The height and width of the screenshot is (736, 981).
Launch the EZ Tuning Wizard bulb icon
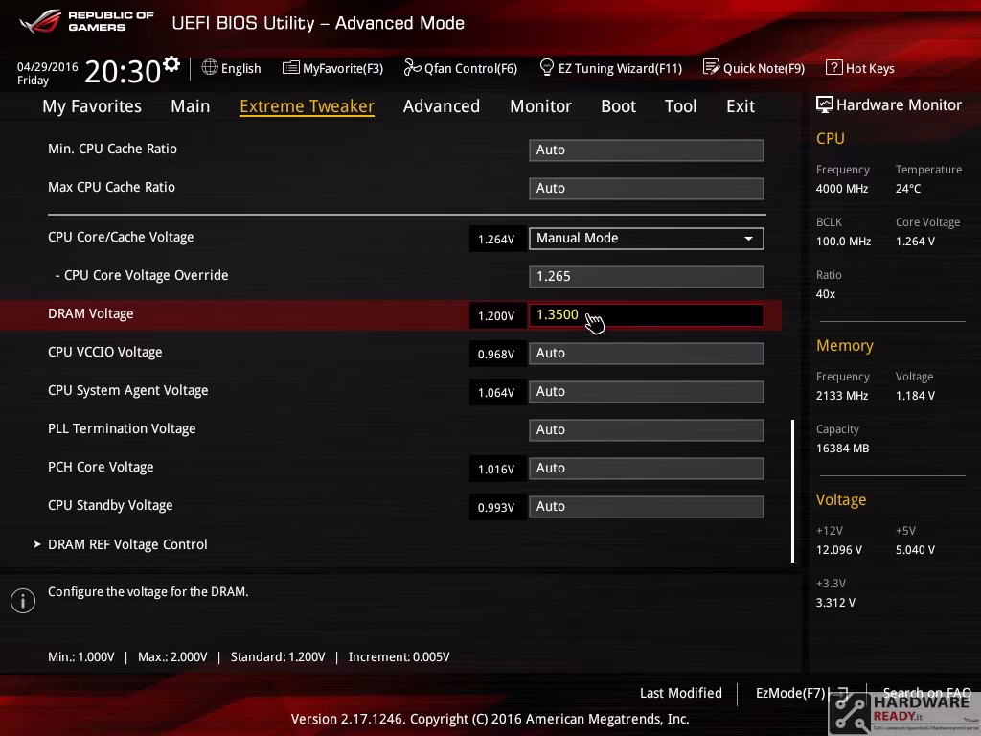547,67
